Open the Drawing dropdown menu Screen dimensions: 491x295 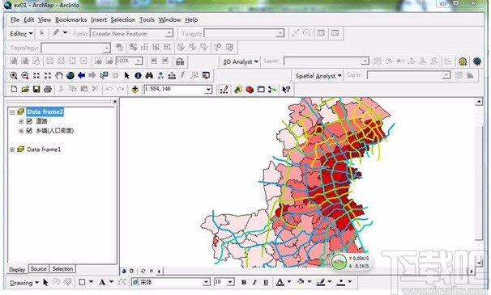click(24, 283)
